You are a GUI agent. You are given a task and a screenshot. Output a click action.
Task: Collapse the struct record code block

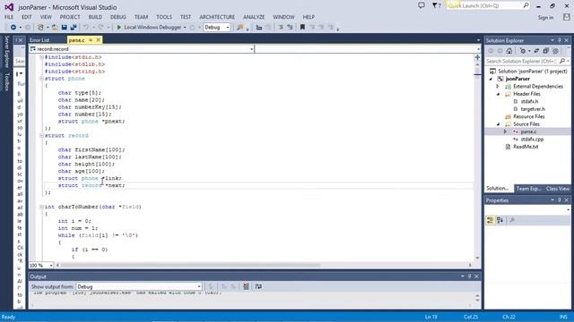click(x=42, y=135)
